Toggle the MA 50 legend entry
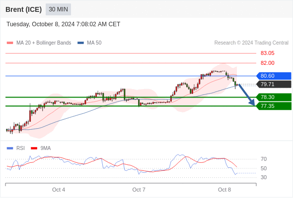293x198 pixels. point(89,43)
